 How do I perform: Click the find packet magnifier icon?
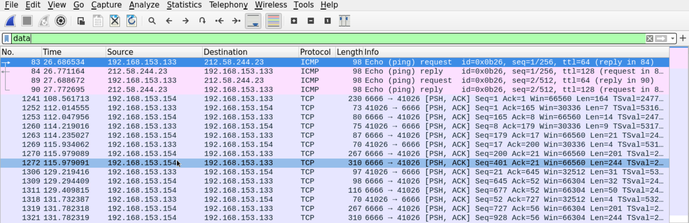point(152,21)
